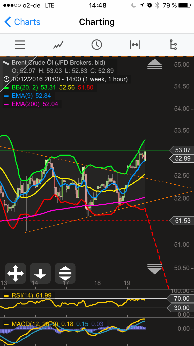The image size is (194, 346).
Task: Tap the 51.53 price level tag
Action: [x=181, y=221]
